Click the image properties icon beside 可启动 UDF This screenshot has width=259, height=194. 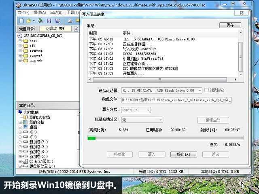click(x=76, y=29)
